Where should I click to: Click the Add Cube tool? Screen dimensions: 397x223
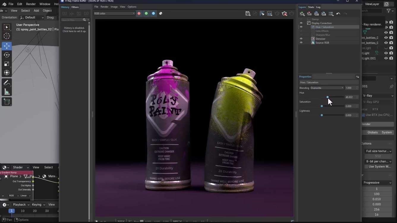click(7, 102)
